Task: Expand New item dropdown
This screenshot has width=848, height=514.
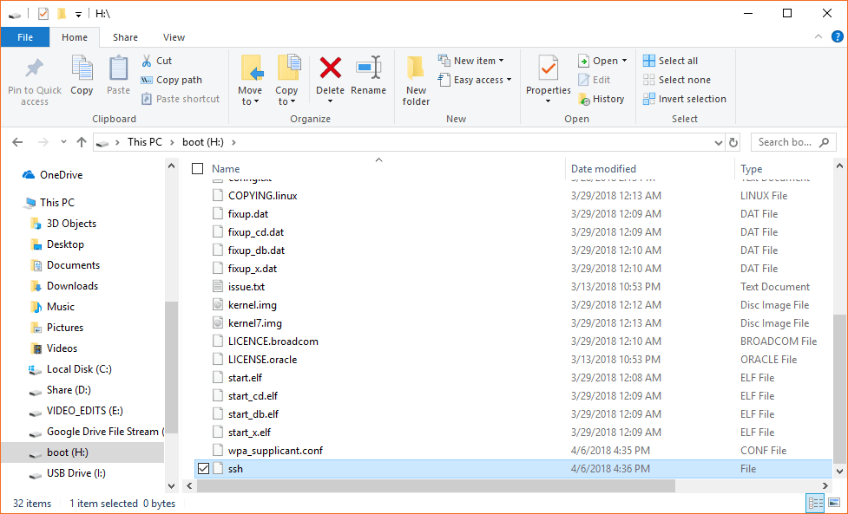Action: tap(470, 61)
